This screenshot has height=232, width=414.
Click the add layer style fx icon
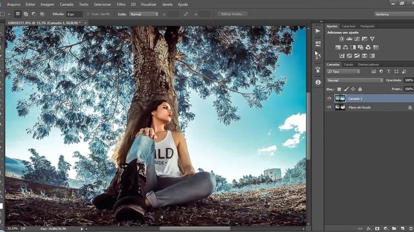[369, 229]
